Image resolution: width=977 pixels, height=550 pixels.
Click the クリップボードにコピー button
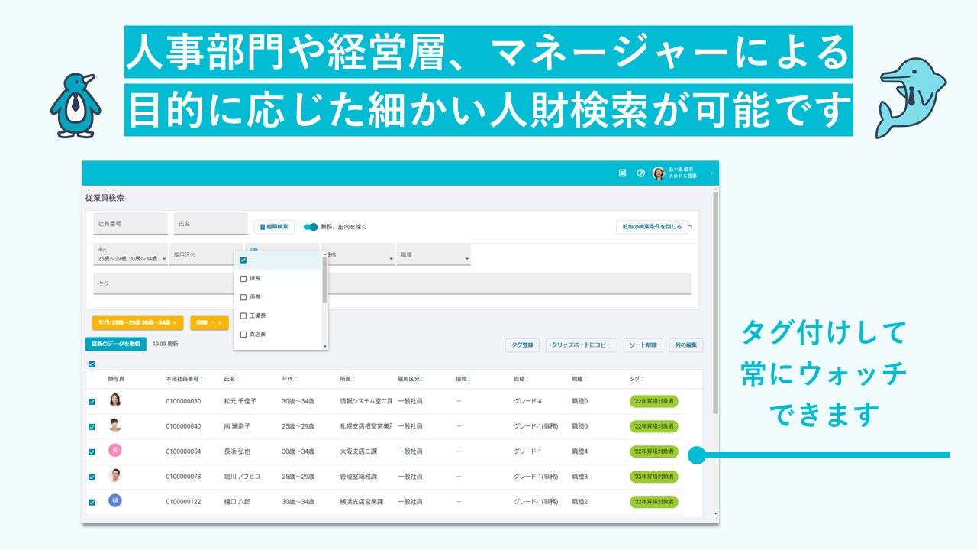[x=582, y=345]
